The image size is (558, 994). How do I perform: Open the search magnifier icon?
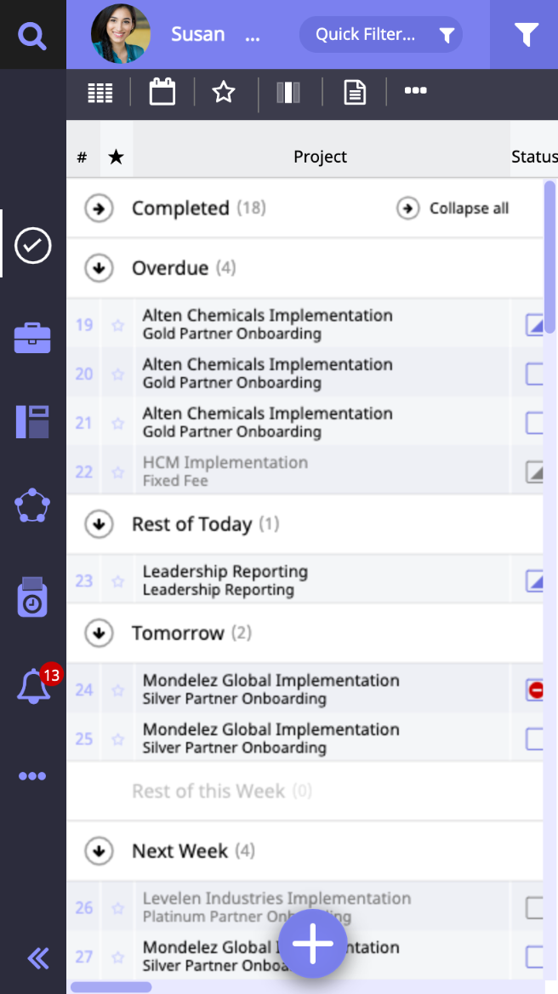click(x=32, y=36)
